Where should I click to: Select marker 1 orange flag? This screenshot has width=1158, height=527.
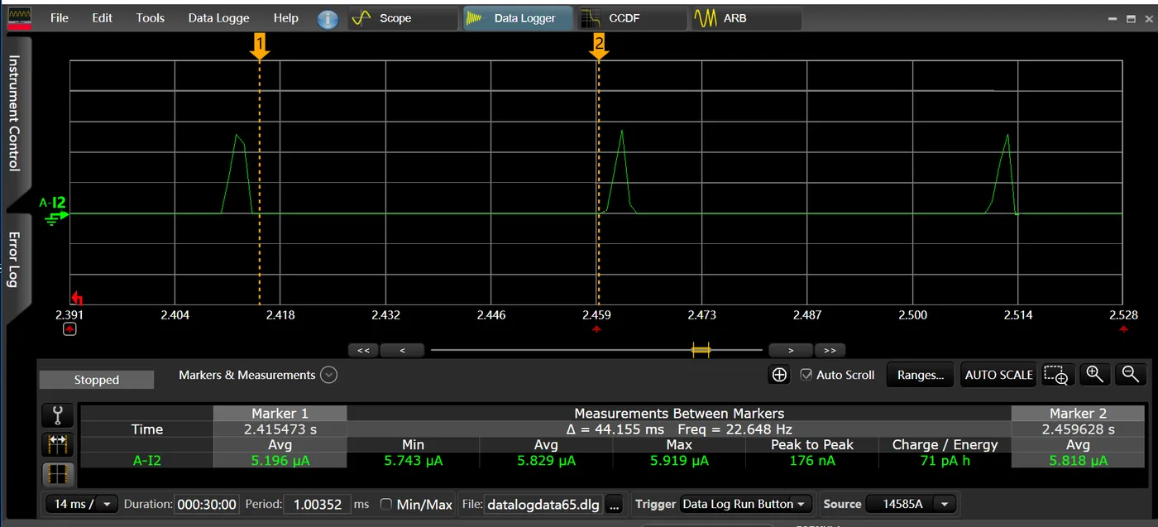pos(260,48)
